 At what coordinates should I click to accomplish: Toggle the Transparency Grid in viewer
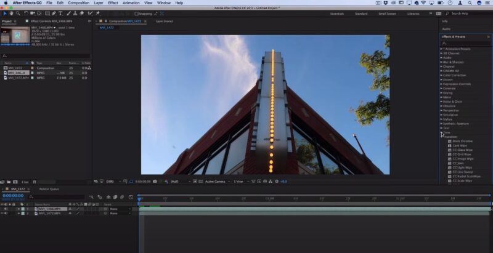point(201,182)
